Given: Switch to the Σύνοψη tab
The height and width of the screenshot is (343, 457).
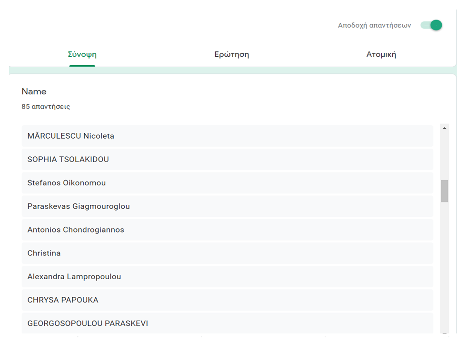Looking at the screenshot, I should point(82,54).
